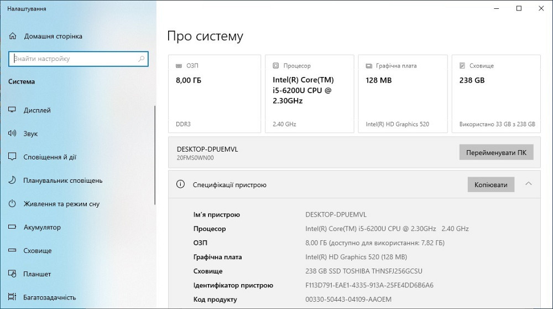Click the ОЗП 8,00 ГБ summary card
The height and width of the screenshot is (309, 553).
pyautogui.click(x=215, y=94)
